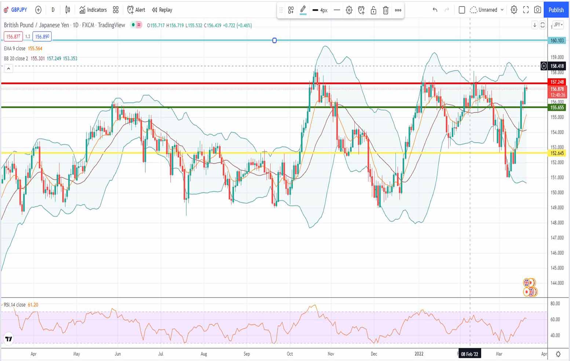Screen dimensions: 570x361
Task: Toggle auto-fit scale button beside JPY
Action: tap(542, 25)
